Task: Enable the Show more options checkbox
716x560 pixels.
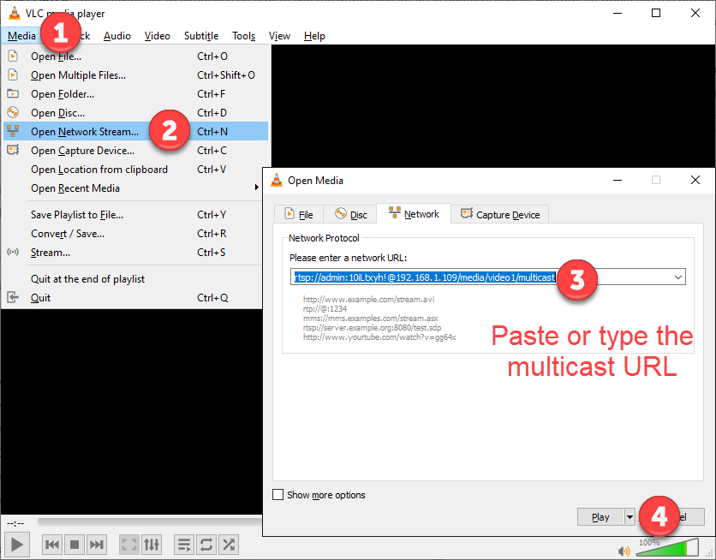Action: 277,495
